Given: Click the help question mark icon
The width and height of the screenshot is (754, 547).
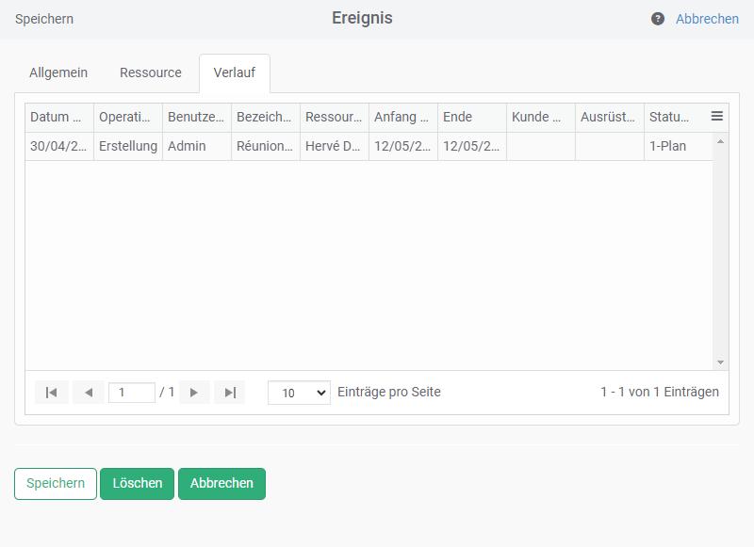Looking at the screenshot, I should click(x=658, y=19).
